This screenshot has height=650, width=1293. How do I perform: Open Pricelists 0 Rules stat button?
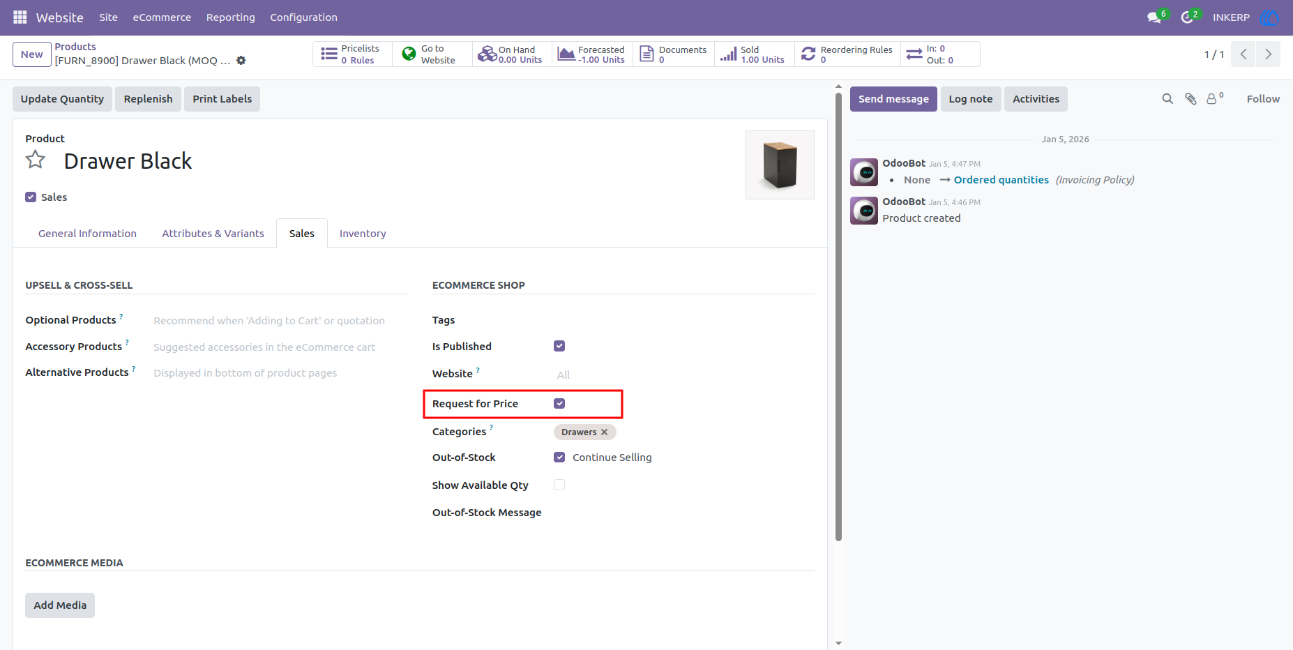tap(353, 54)
